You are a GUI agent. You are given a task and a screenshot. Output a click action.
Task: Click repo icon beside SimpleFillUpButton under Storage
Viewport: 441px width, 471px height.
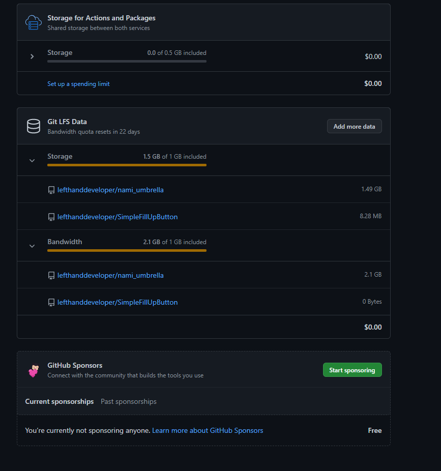click(51, 217)
